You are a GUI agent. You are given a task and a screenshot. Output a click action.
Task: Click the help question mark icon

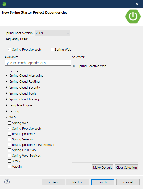point(7,182)
